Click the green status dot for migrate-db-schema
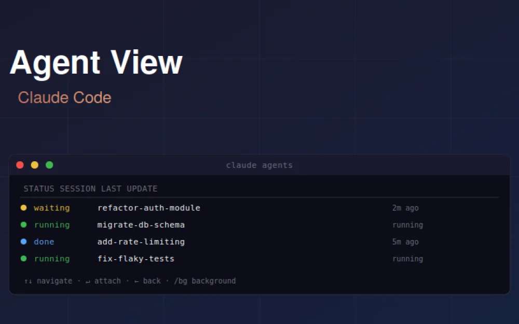The image size is (519, 324). (23, 224)
